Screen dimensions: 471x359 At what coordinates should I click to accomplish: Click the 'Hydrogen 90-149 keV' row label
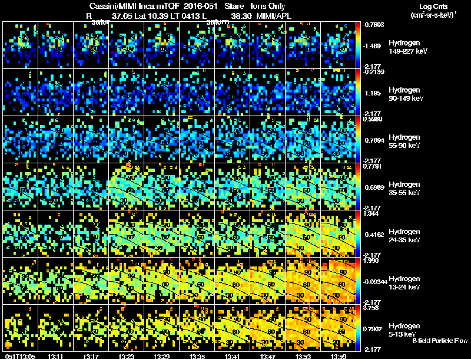(x=406, y=94)
